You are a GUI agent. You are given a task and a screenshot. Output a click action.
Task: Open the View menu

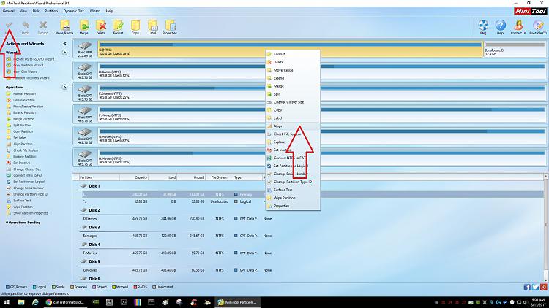click(x=23, y=11)
